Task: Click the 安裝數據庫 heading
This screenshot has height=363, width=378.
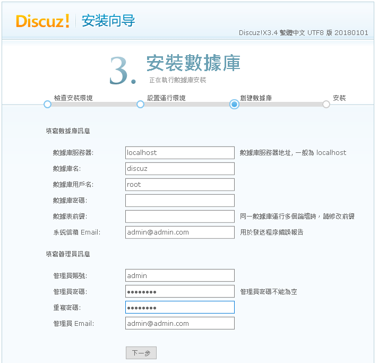Action: (193, 63)
